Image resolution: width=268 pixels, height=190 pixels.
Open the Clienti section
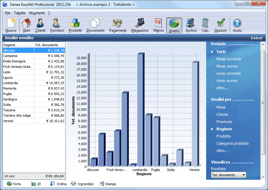point(40,25)
